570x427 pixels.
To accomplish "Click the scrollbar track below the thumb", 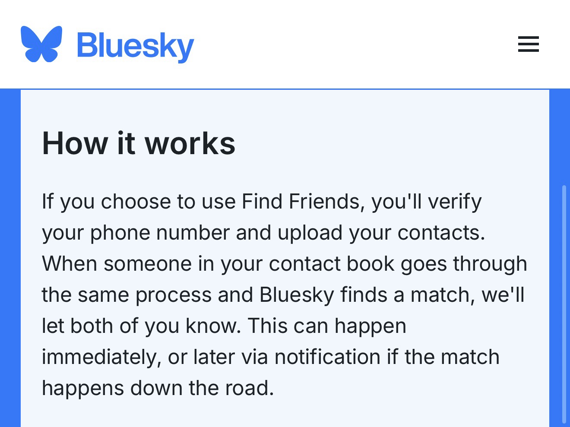I will [x=564, y=424].
